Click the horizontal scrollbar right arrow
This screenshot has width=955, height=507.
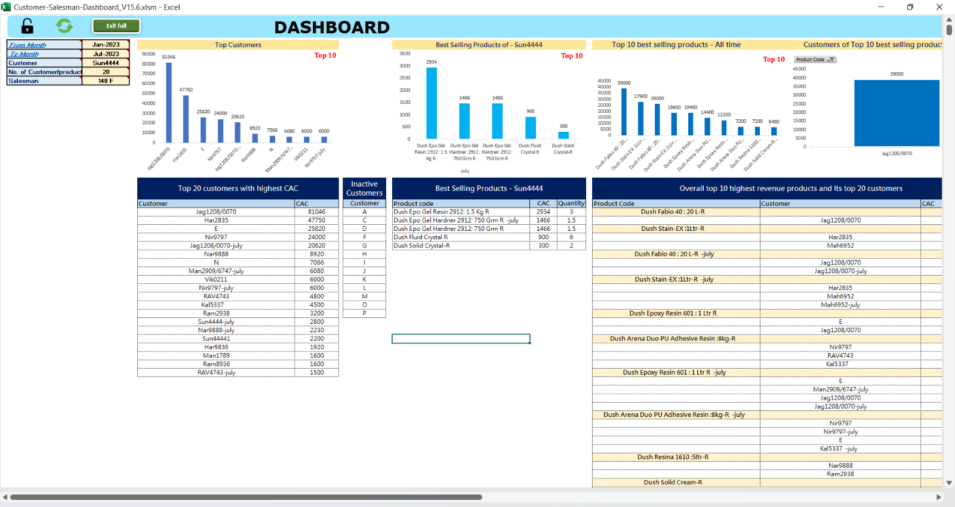coord(938,497)
